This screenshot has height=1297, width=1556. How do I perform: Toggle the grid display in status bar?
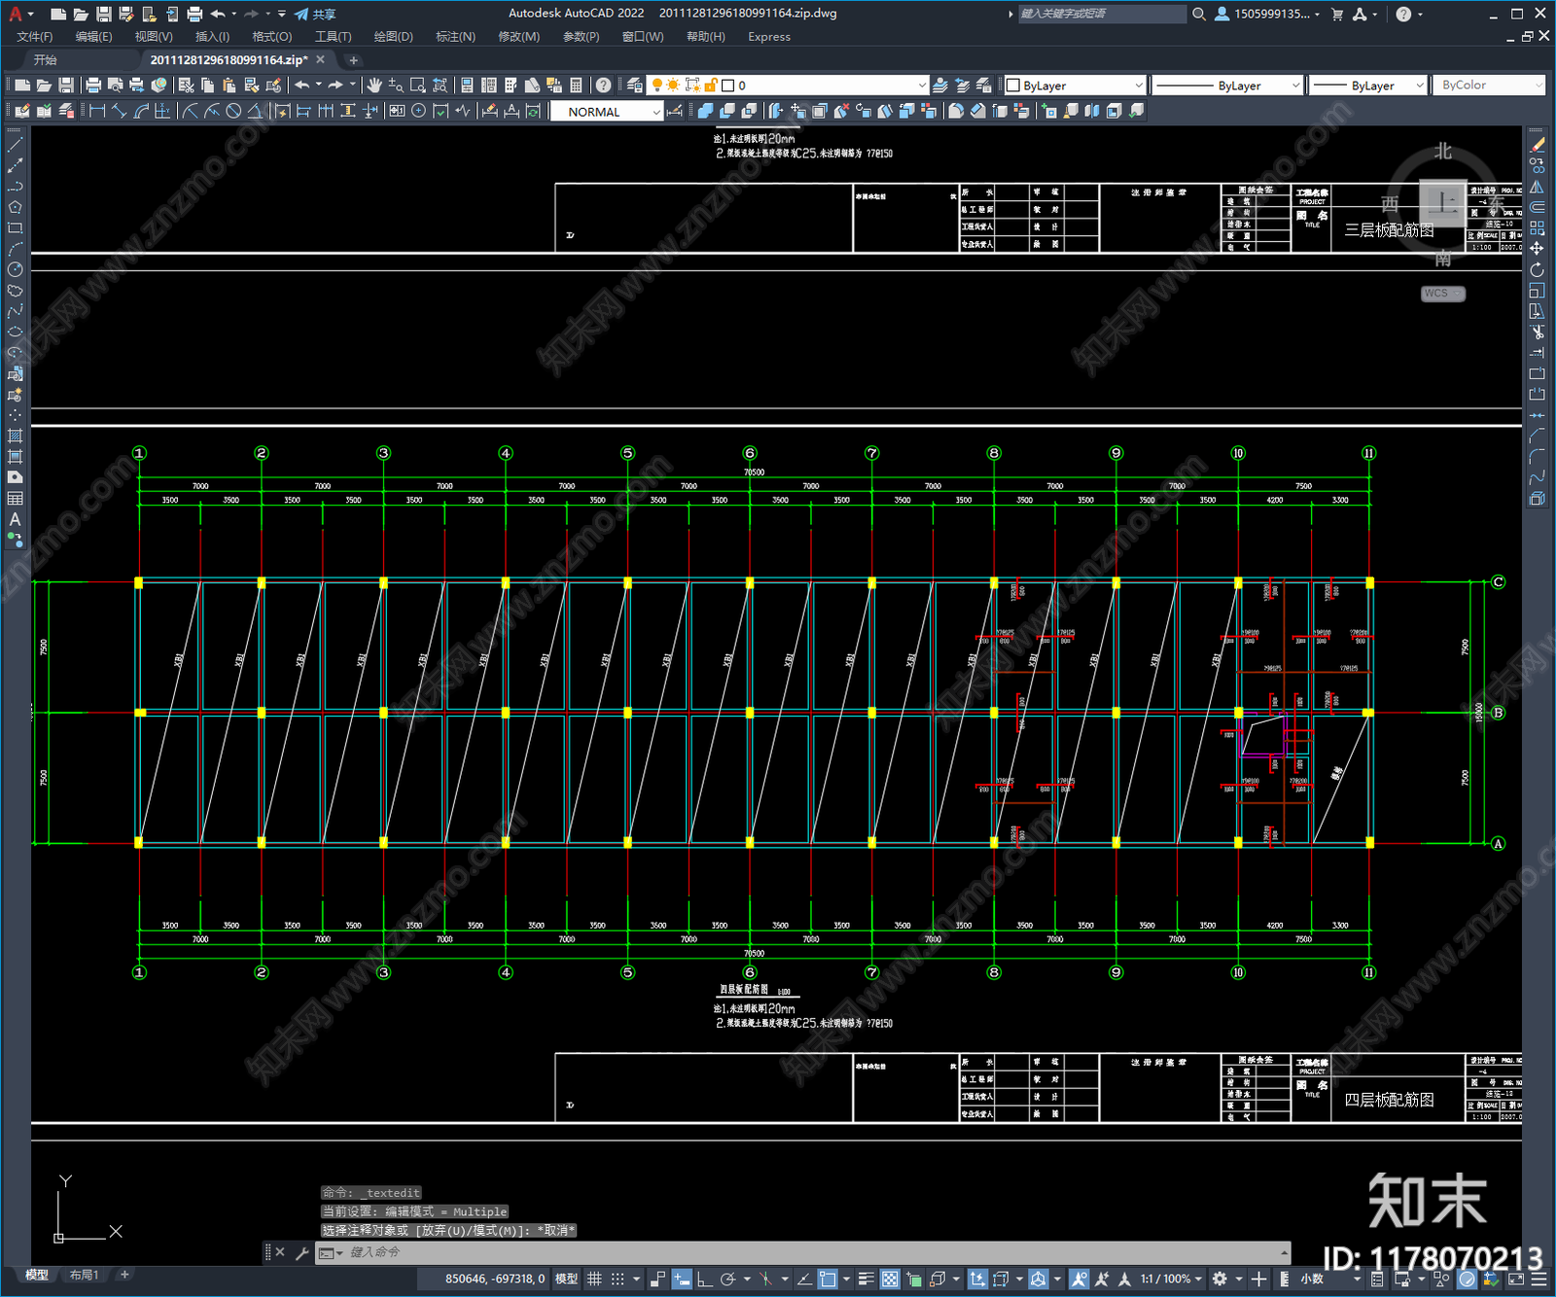coord(594,1279)
